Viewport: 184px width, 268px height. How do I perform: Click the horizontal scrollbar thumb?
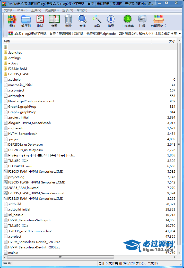tap(60, 257)
